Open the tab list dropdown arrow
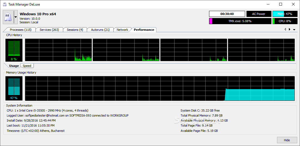The width and height of the screenshot is (300, 146). (x=294, y=29)
